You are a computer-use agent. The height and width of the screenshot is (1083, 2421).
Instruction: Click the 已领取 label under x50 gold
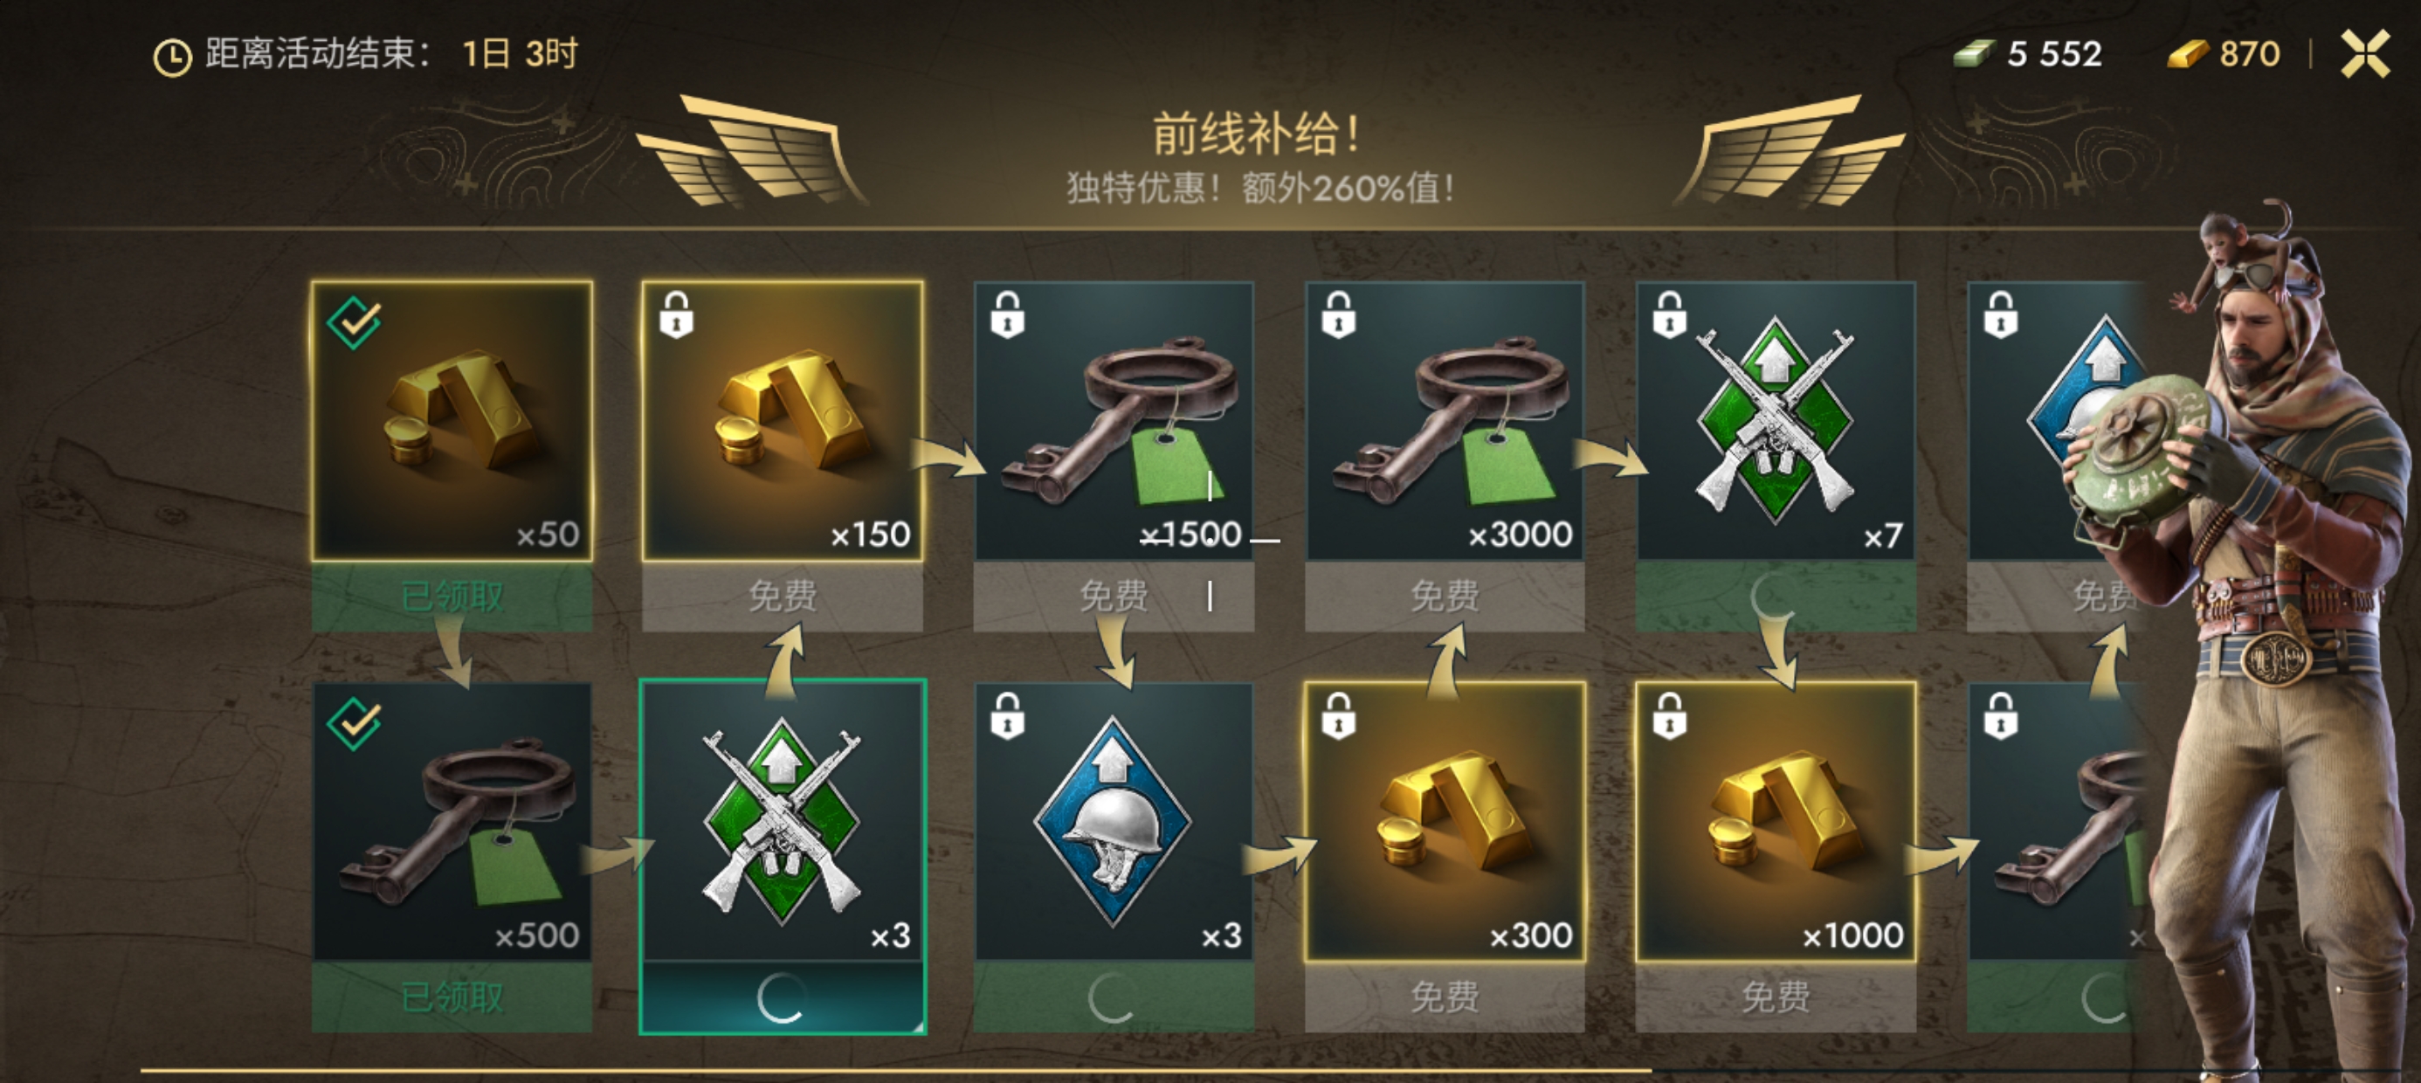452,596
